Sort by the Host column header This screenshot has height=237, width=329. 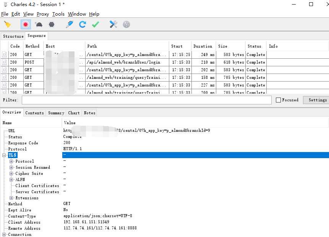point(64,46)
